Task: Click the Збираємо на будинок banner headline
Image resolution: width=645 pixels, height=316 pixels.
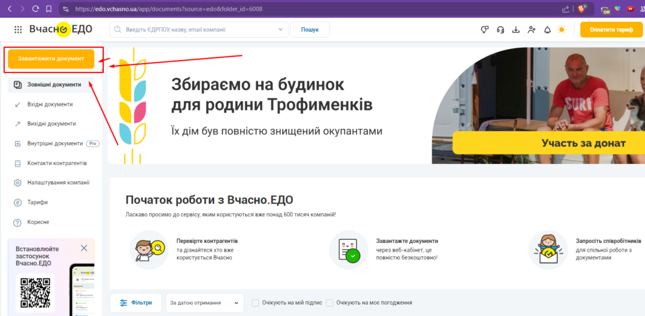Action: tap(272, 95)
